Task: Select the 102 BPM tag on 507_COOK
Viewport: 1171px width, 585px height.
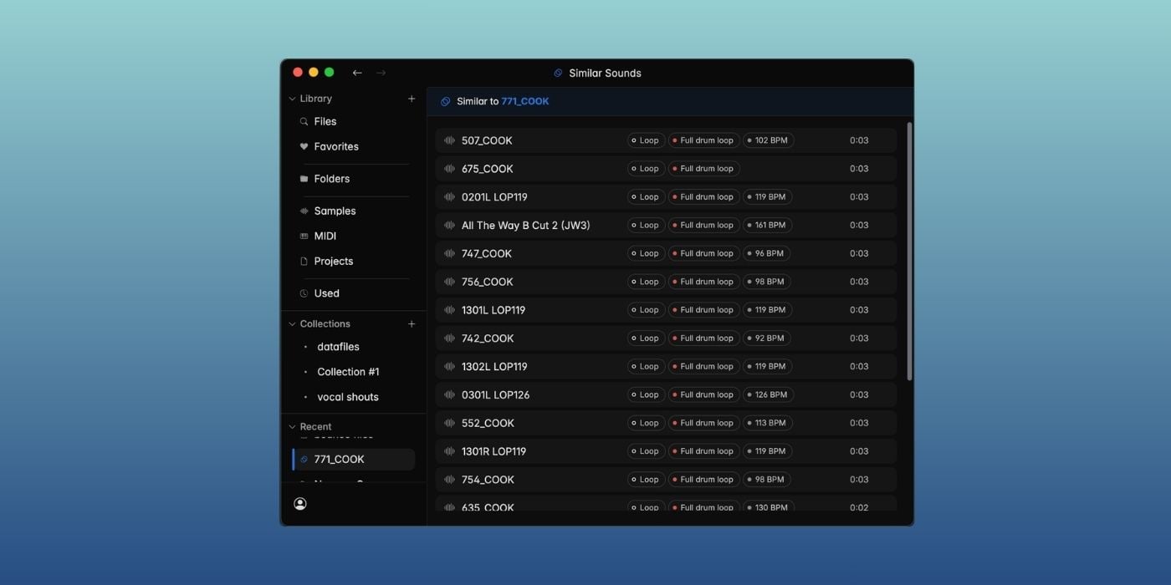Action: coord(768,140)
